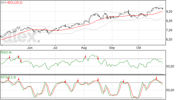Click the RSI panel 50,00 value
Screen dimensions: 178x100
170,66
